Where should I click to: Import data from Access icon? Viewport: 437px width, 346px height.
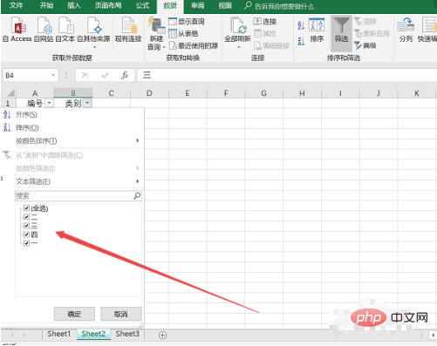tap(19, 25)
